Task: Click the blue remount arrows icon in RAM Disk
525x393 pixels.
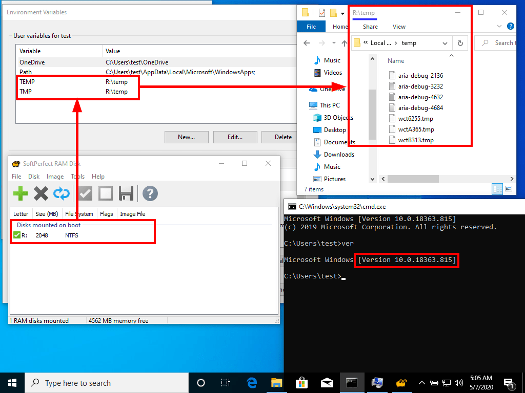Action: [x=62, y=193]
